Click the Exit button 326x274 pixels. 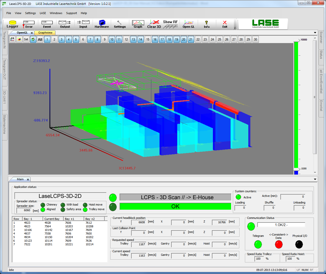tap(225, 24)
